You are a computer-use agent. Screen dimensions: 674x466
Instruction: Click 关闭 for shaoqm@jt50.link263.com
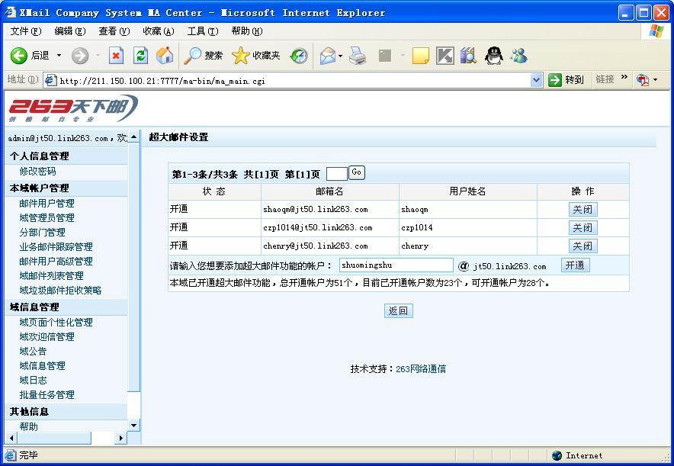(583, 210)
